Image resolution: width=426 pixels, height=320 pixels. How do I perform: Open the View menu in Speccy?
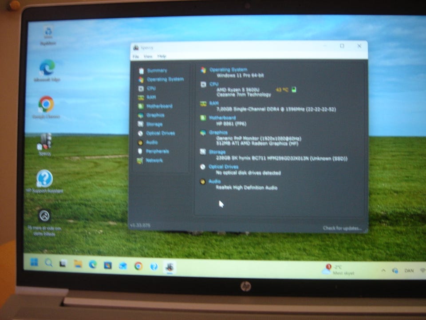148,56
